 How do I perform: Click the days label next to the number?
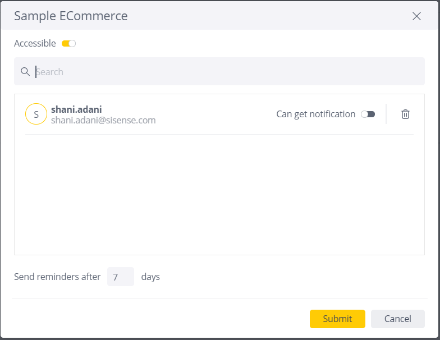click(x=150, y=277)
